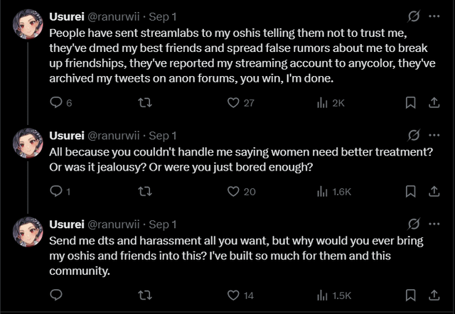Click Usurei display name on the third tweet

coord(65,223)
